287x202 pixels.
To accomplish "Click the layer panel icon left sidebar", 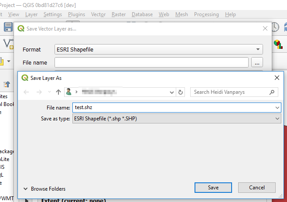I will pos(7,85).
